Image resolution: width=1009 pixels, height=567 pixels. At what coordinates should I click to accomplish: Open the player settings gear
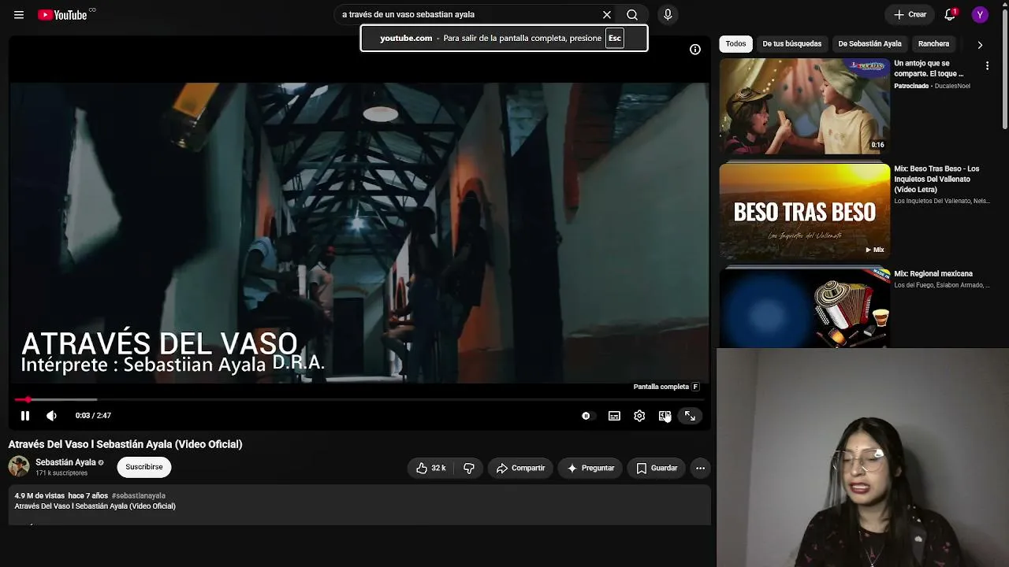[x=639, y=416]
